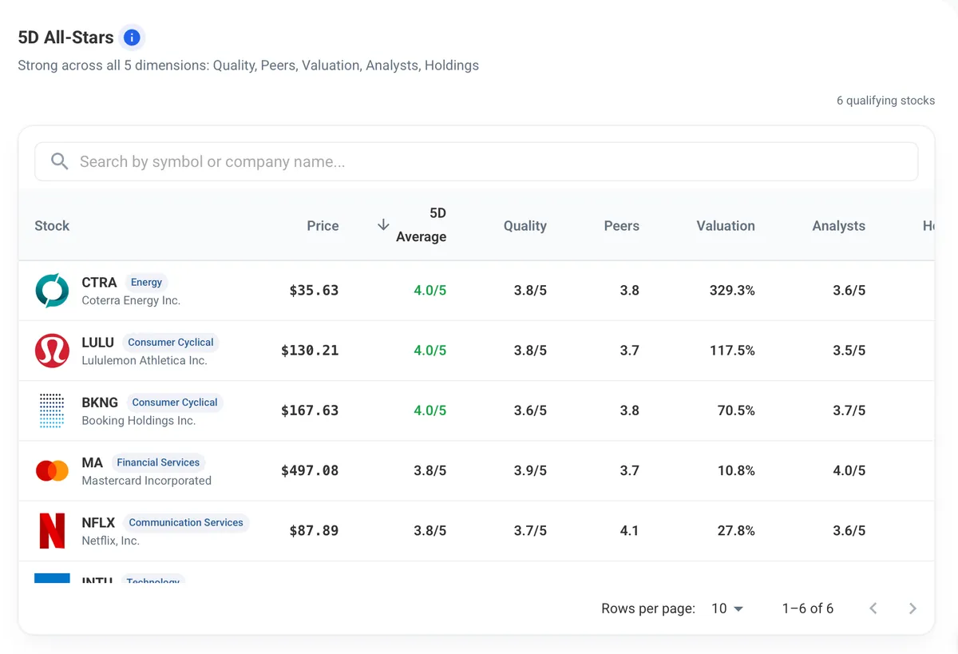The image size is (958, 654).
Task: Sort by the Price column header
Action: (x=323, y=226)
